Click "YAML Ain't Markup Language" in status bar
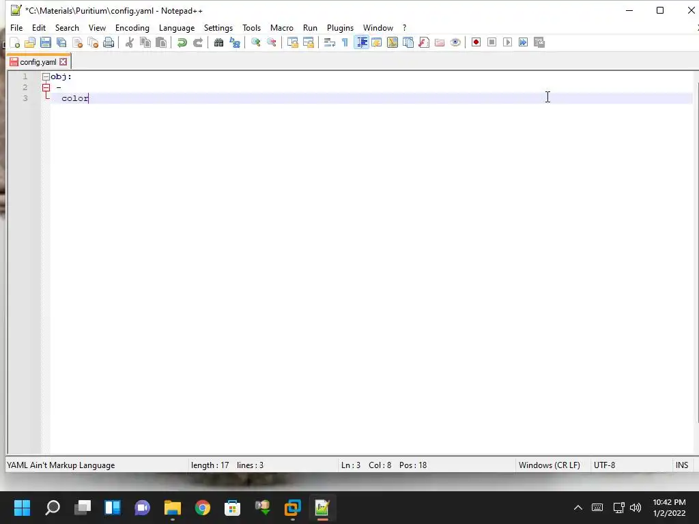The width and height of the screenshot is (699, 524). click(x=61, y=465)
